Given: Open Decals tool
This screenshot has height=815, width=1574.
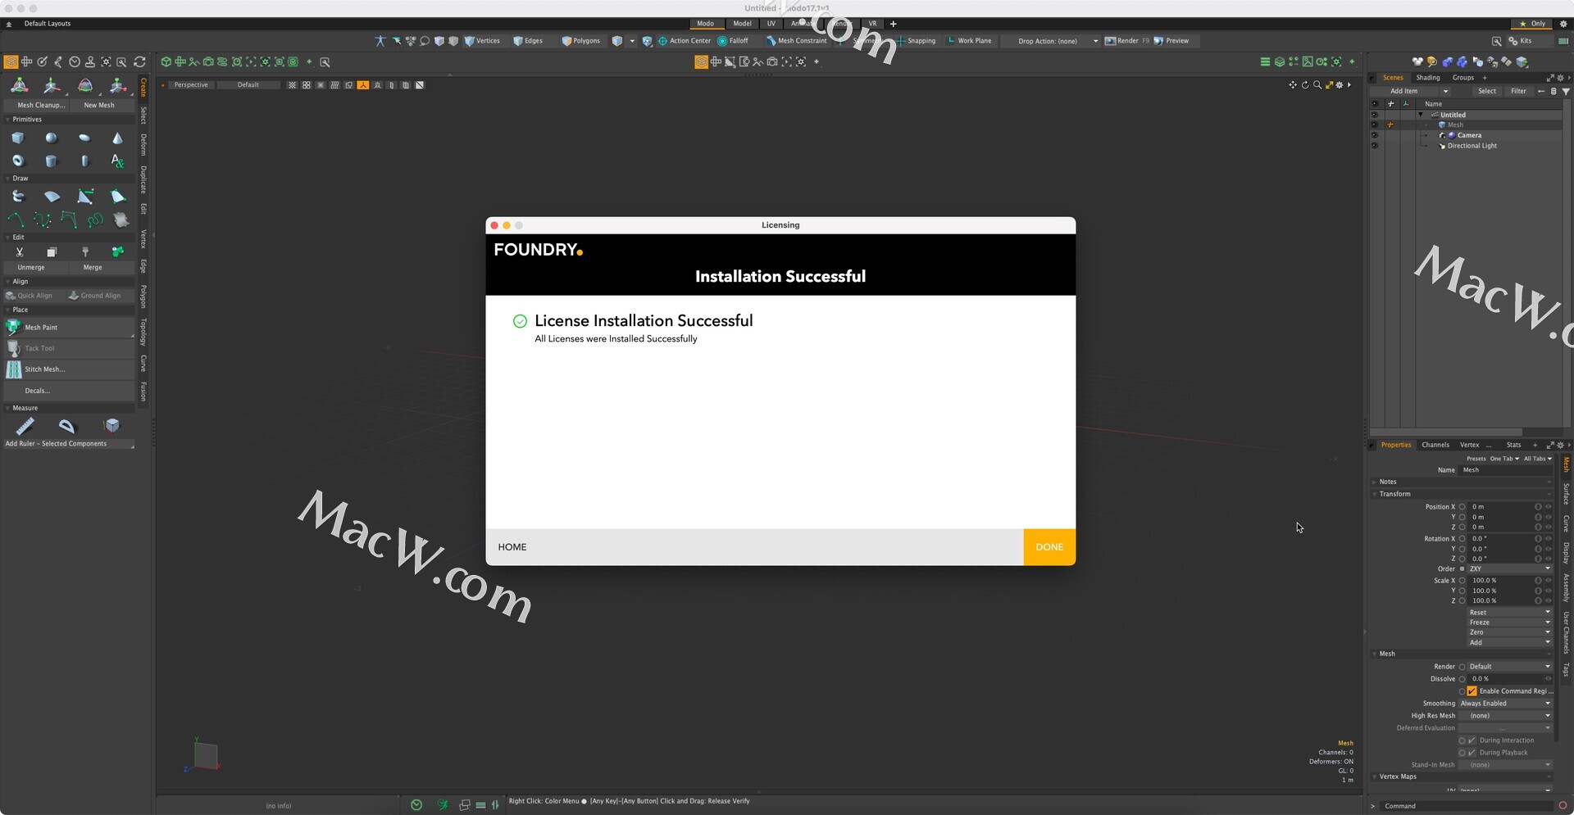Looking at the screenshot, I should (69, 391).
